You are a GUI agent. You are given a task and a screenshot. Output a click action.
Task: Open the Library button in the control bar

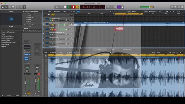point(3,7)
